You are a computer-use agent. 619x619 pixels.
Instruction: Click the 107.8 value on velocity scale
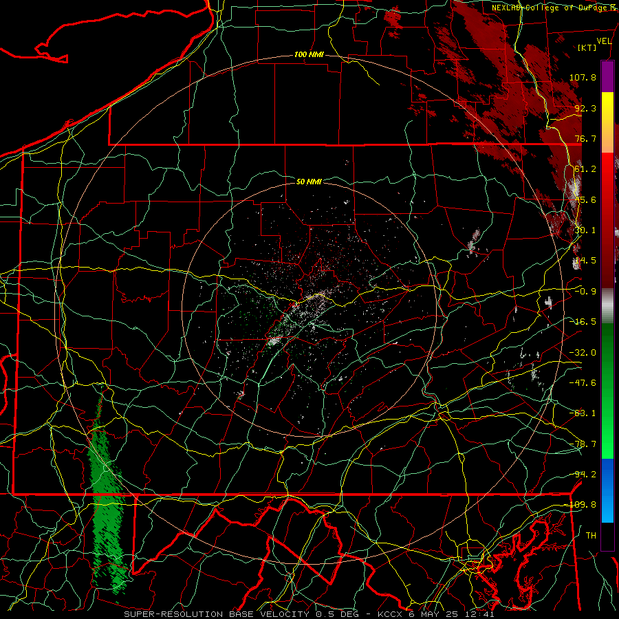[x=583, y=77]
